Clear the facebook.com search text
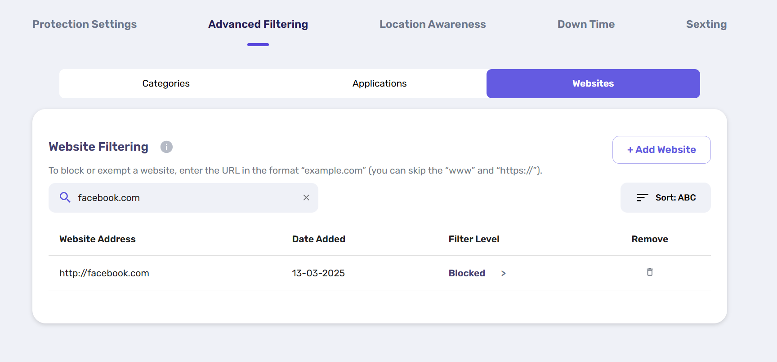 tap(306, 197)
